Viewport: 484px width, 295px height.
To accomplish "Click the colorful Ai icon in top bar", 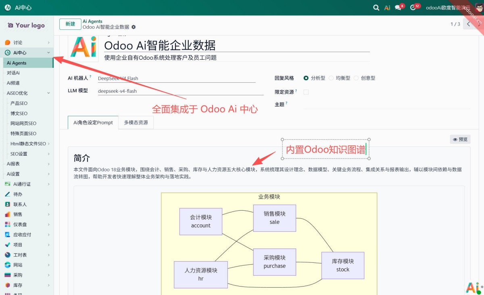I will tap(387, 8).
